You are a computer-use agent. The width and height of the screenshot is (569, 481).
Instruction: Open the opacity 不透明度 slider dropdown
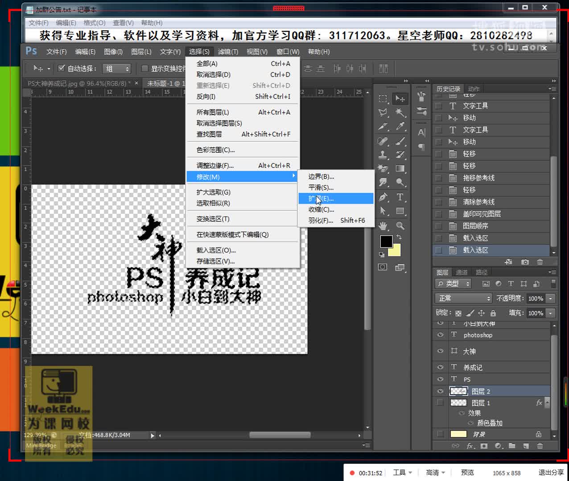point(551,298)
